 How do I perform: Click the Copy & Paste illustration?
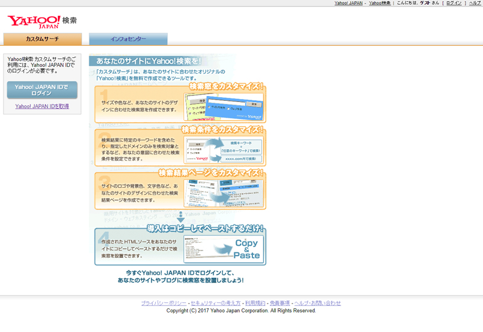click(223, 249)
